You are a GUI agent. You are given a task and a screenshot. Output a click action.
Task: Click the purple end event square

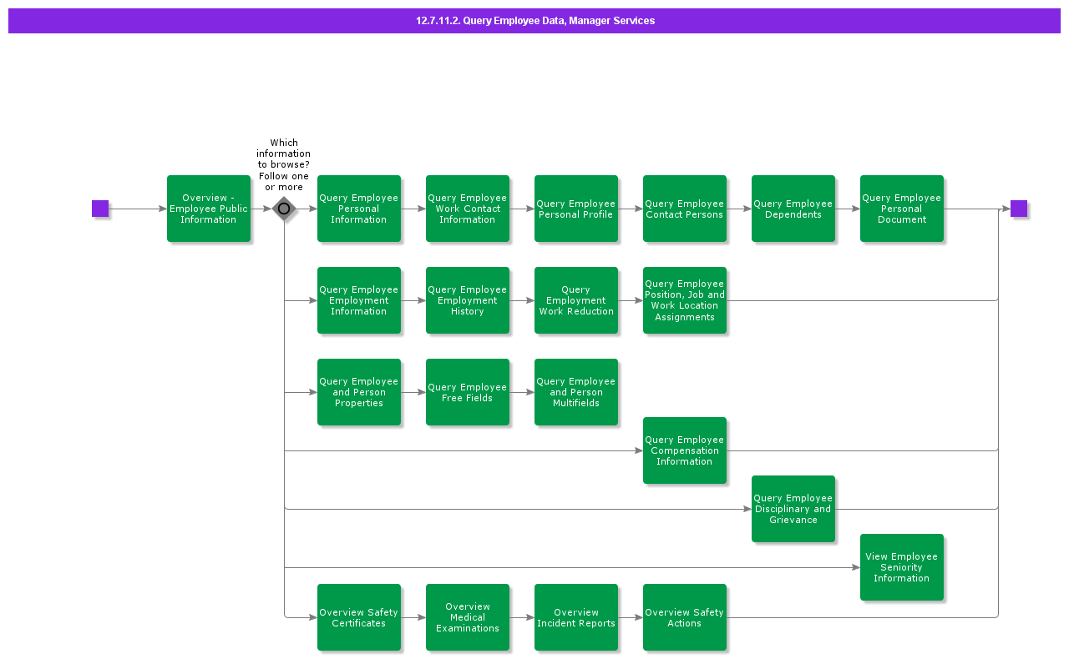click(1018, 209)
